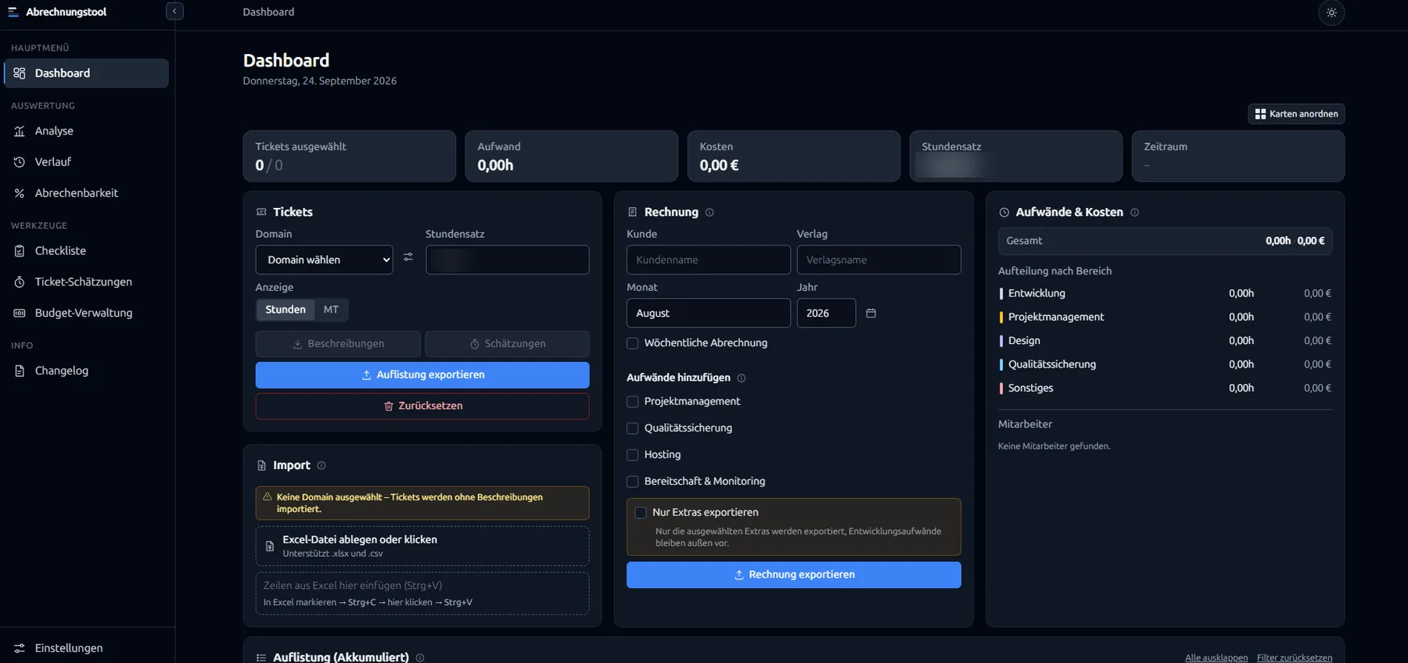Click Zurücksetzen button
This screenshot has width=1408, height=663.
pyautogui.click(x=422, y=407)
